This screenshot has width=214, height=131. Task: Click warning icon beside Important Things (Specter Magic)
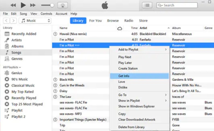click(55, 120)
